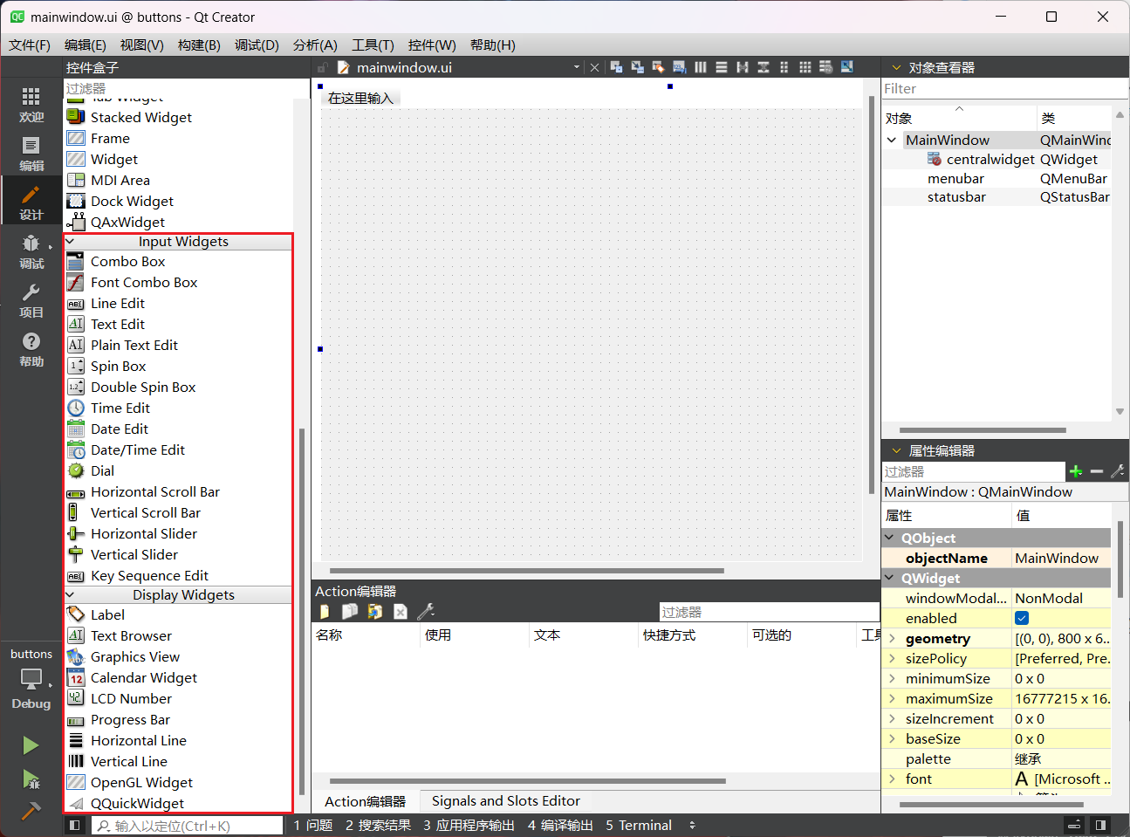This screenshot has height=837, width=1130.
Task: Select Progress Bar widget in box
Action: [x=130, y=720]
